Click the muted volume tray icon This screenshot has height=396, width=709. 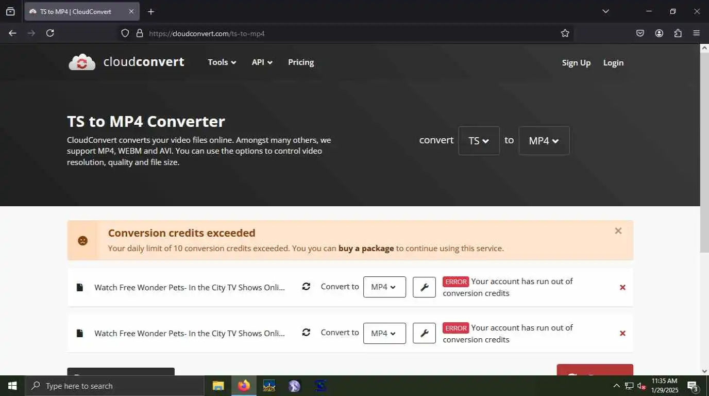[x=642, y=386]
